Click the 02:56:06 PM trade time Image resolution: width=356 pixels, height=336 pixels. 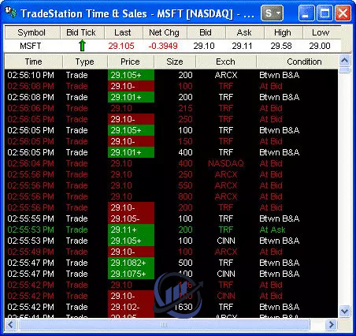(x=31, y=108)
